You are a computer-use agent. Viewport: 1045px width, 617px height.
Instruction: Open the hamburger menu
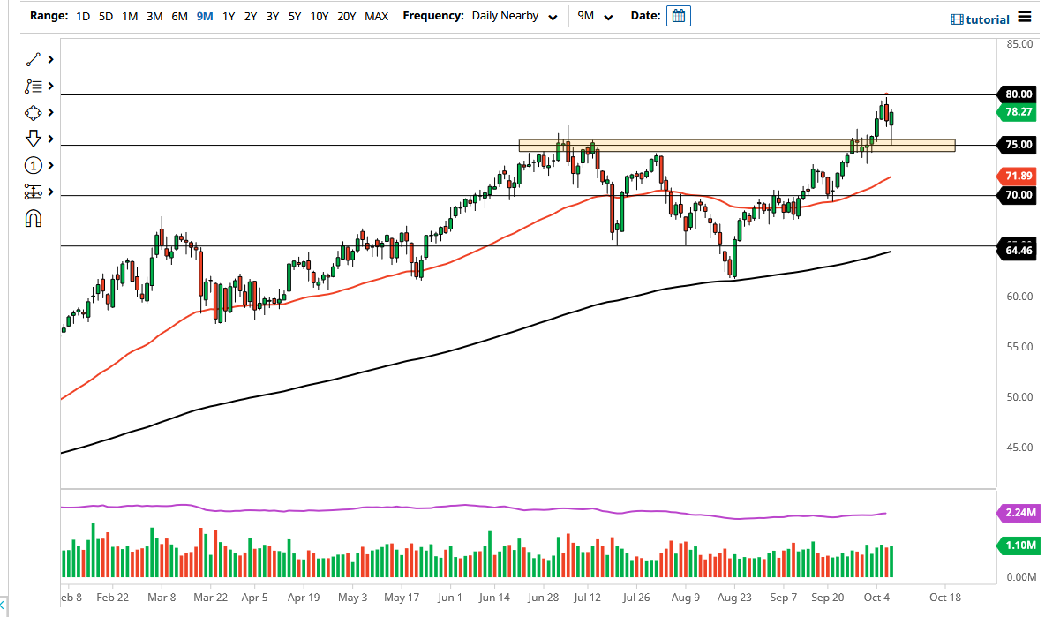tap(1026, 18)
